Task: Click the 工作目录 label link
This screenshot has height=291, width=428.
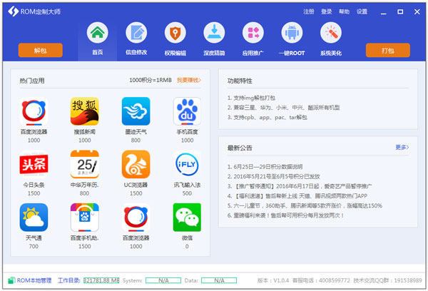Action: click(68, 280)
